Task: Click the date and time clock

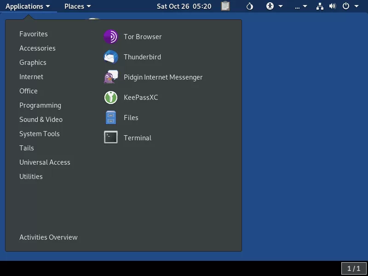Action: pos(184,6)
